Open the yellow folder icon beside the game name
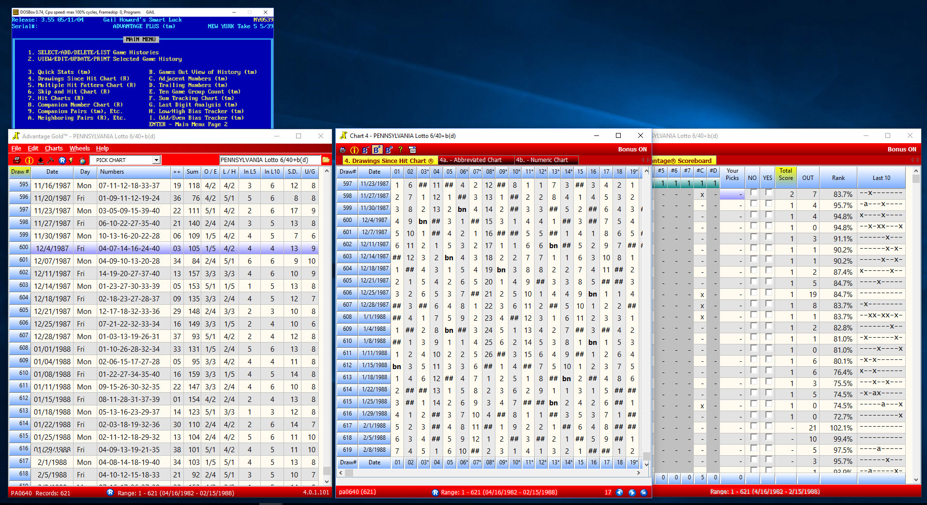927x505 pixels. [x=326, y=160]
